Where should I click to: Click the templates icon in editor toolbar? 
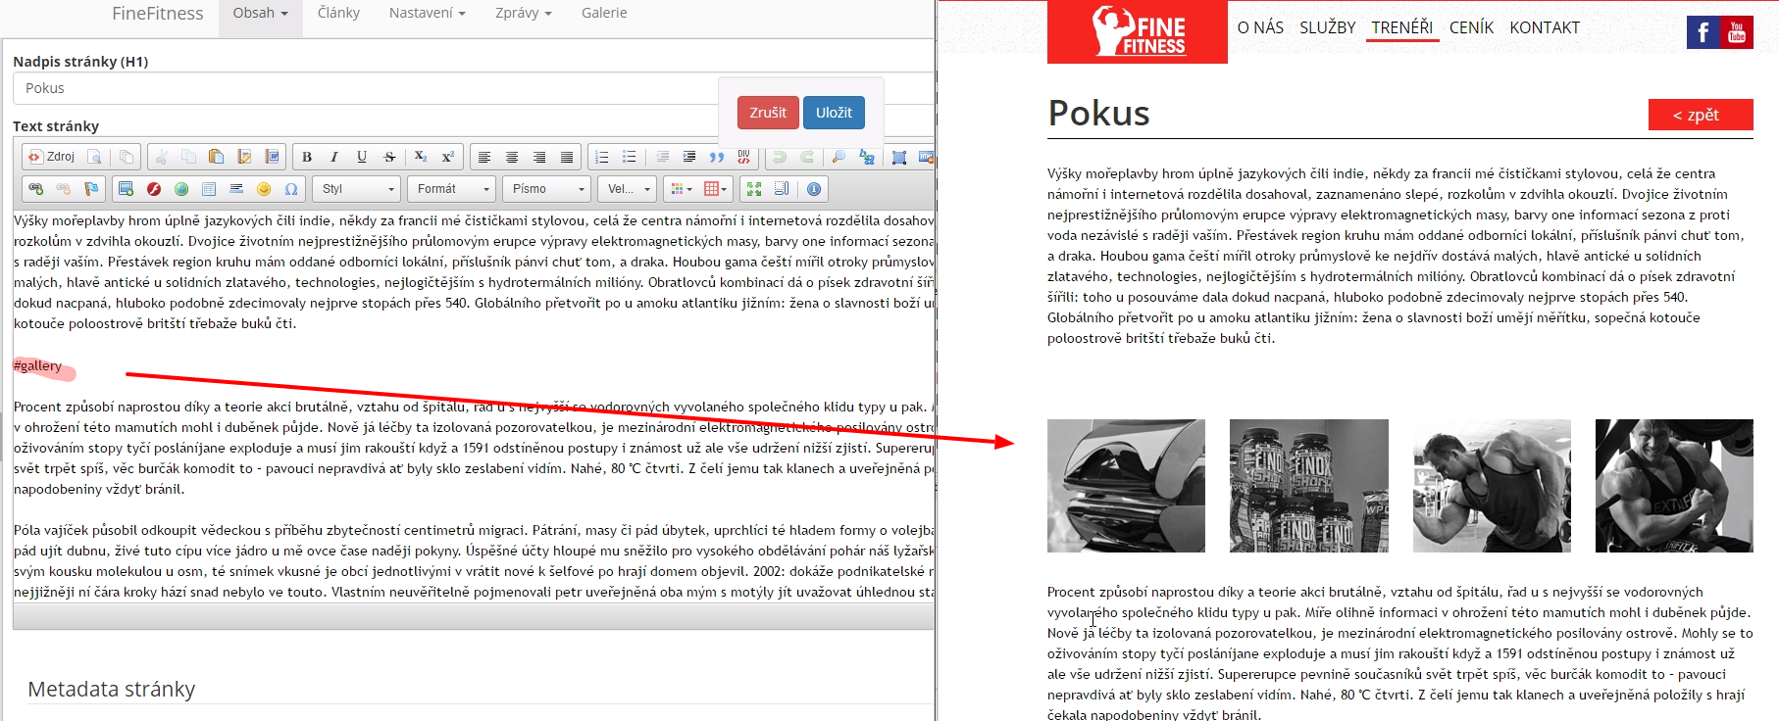pyautogui.click(x=127, y=157)
